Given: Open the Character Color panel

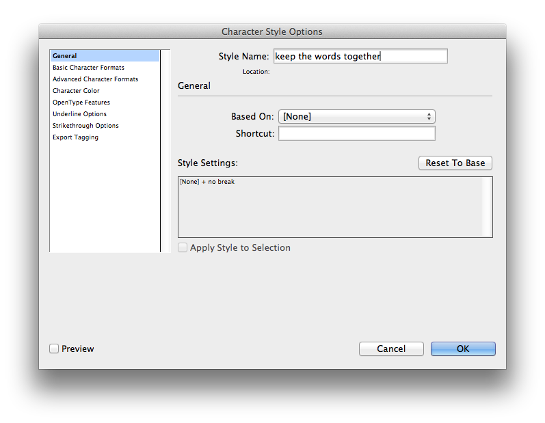Looking at the screenshot, I should point(76,91).
